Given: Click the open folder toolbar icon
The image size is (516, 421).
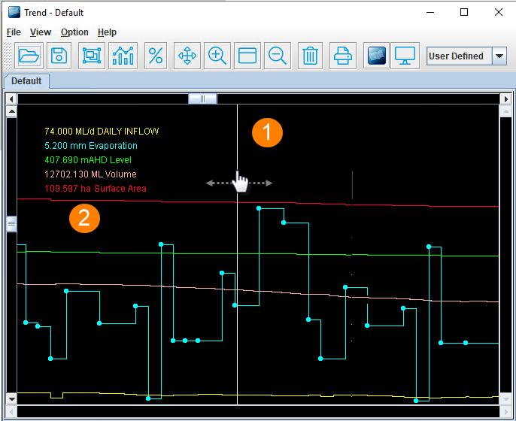Looking at the screenshot, I should (x=29, y=56).
